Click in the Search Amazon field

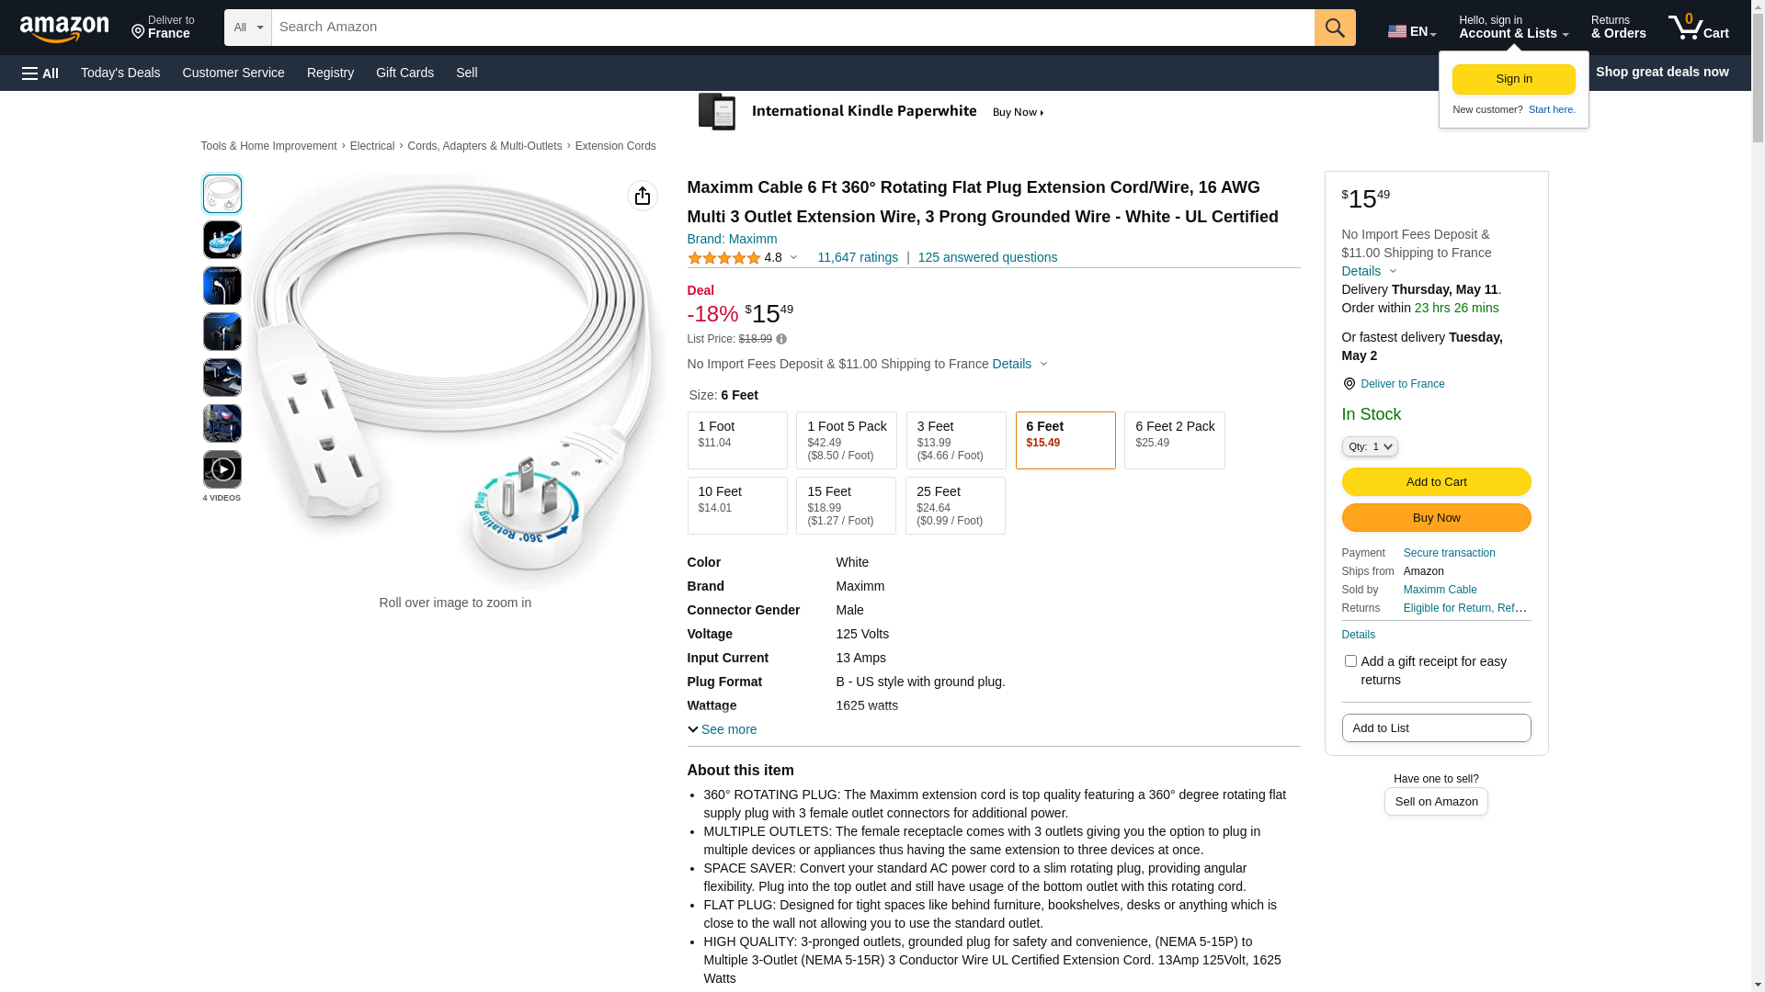point(792,28)
